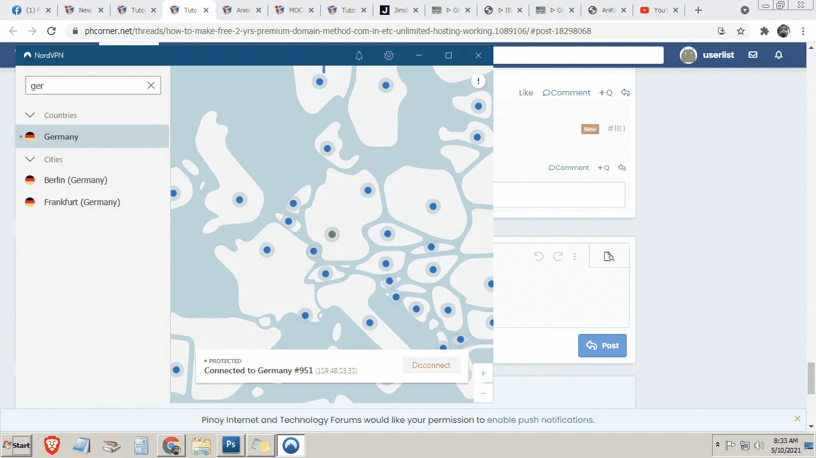Click the map exclamation info icon

point(478,81)
